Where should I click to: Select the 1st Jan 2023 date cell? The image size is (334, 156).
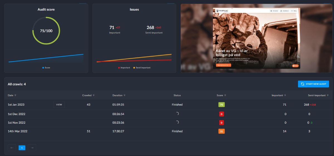point(16,105)
